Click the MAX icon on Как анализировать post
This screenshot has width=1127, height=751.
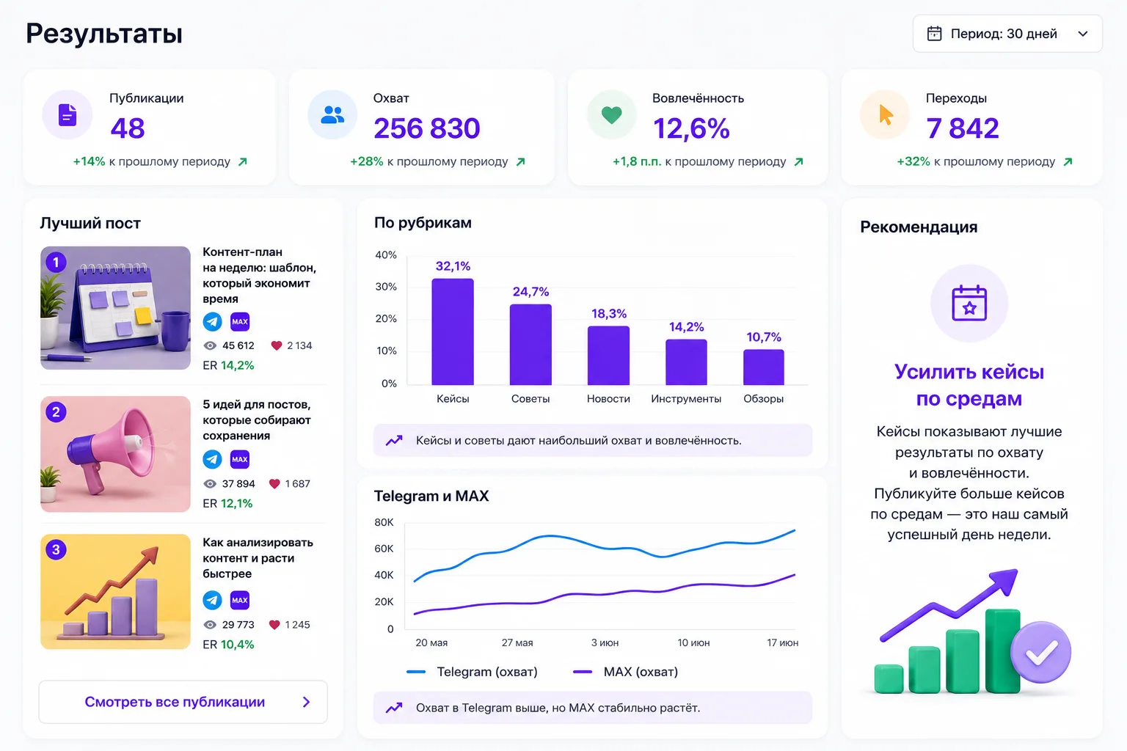click(240, 601)
